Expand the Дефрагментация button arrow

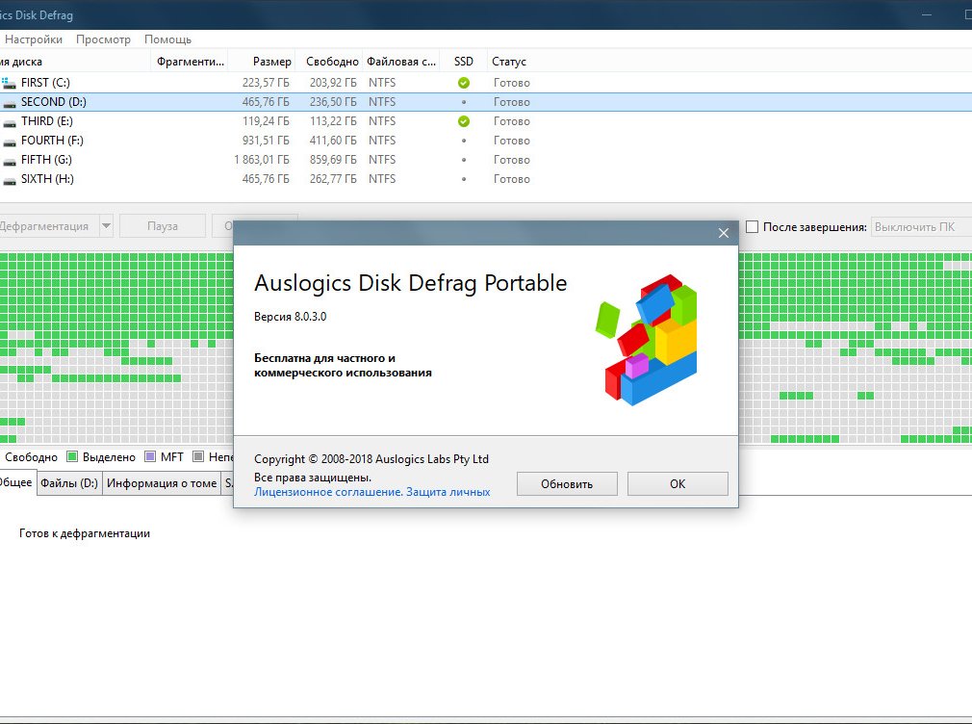pyautogui.click(x=106, y=226)
